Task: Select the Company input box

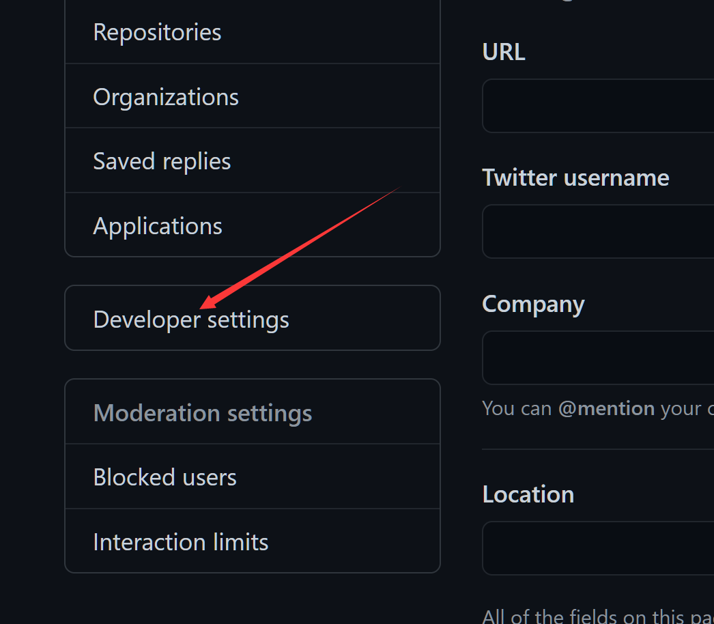Action: coord(598,358)
